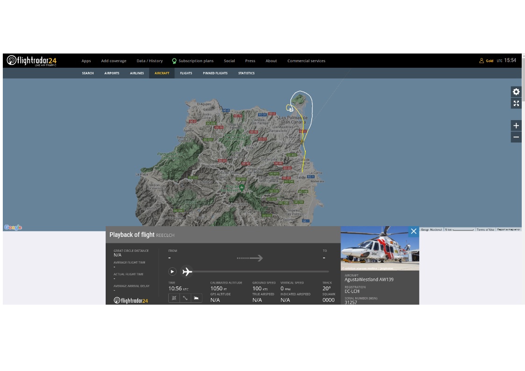
Task: Zoom in on the map
Action: [x=516, y=126]
